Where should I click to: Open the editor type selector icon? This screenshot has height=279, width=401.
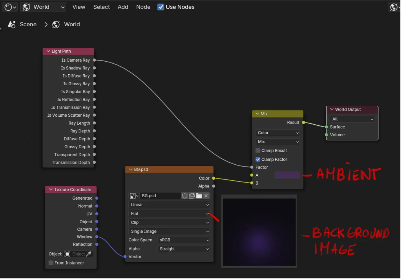(10, 7)
